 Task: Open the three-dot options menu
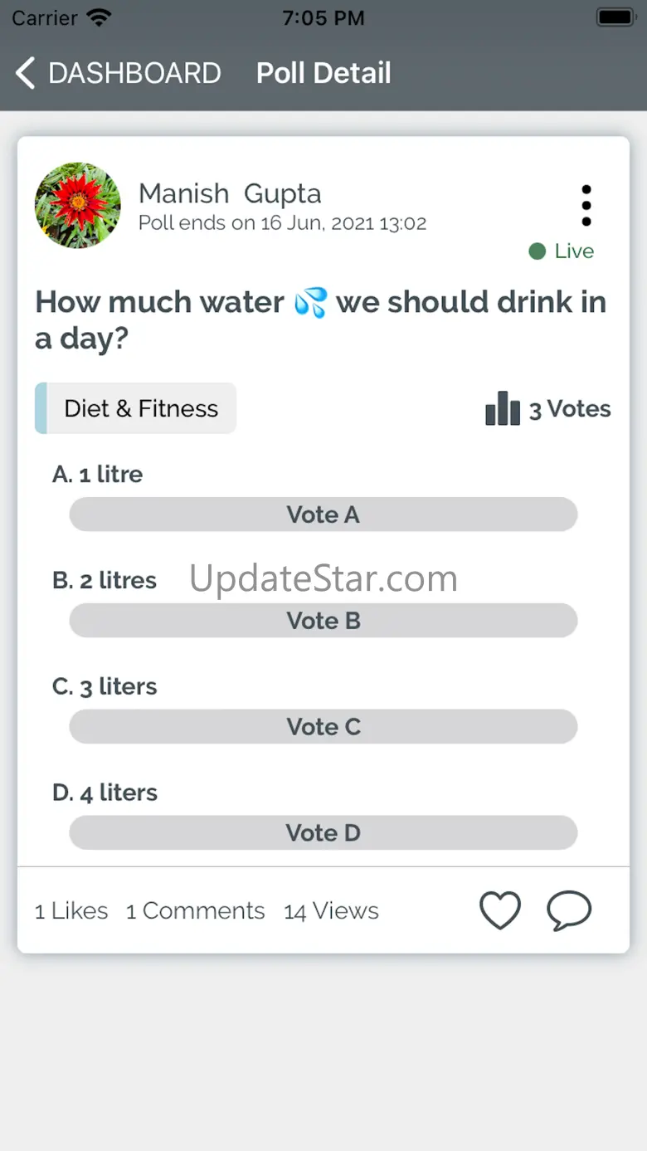(x=586, y=206)
